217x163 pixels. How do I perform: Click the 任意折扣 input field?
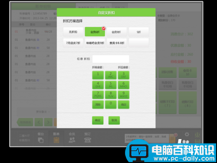tap(111, 59)
